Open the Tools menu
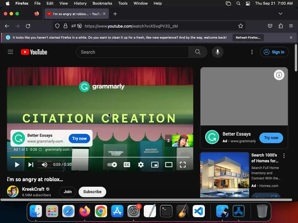Screen dimensions: 298x223 click(x=123, y=3)
